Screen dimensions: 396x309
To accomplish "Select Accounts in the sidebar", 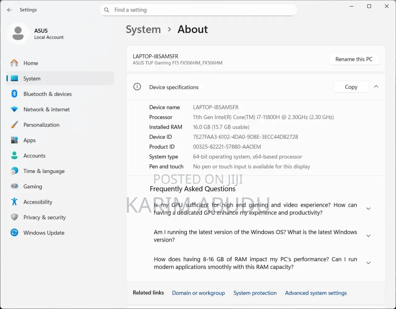I will (60, 156).
